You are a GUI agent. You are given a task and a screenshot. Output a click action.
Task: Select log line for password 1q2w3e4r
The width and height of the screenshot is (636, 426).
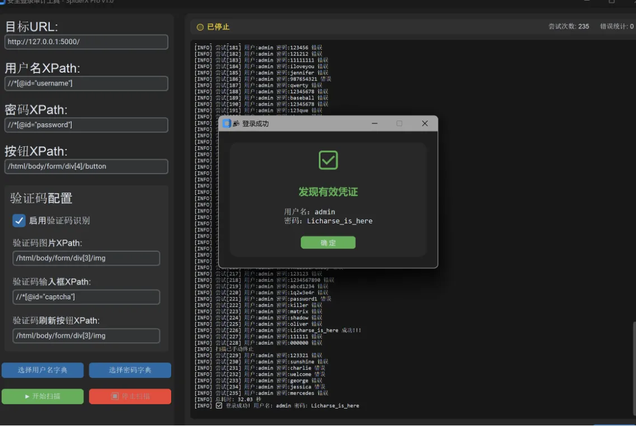tap(261, 293)
